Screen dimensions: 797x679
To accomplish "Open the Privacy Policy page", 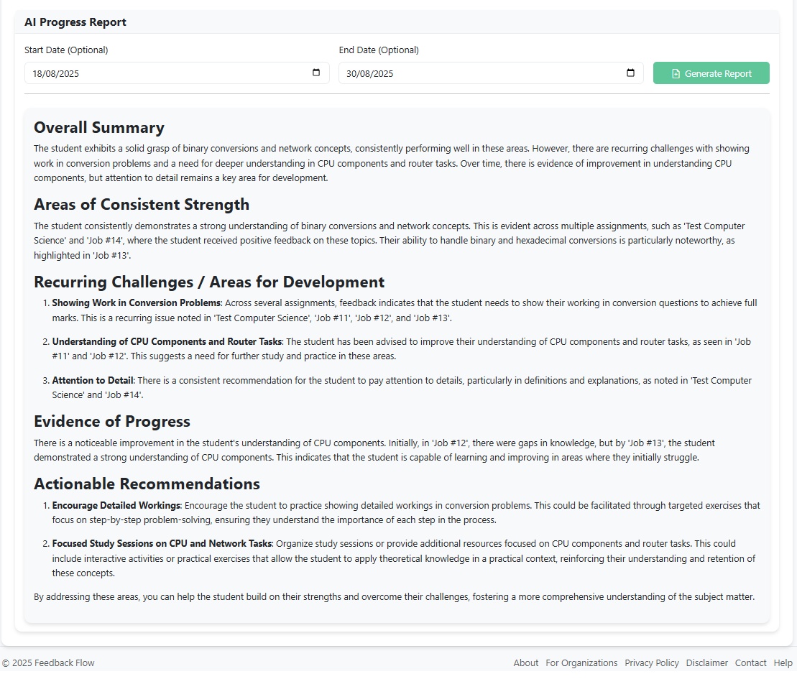I will coord(652,662).
